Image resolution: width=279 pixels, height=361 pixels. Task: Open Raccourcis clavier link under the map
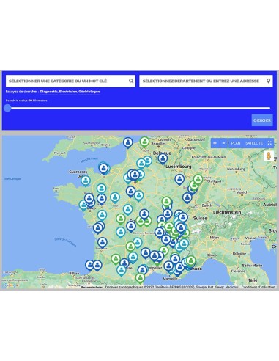coord(92,287)
